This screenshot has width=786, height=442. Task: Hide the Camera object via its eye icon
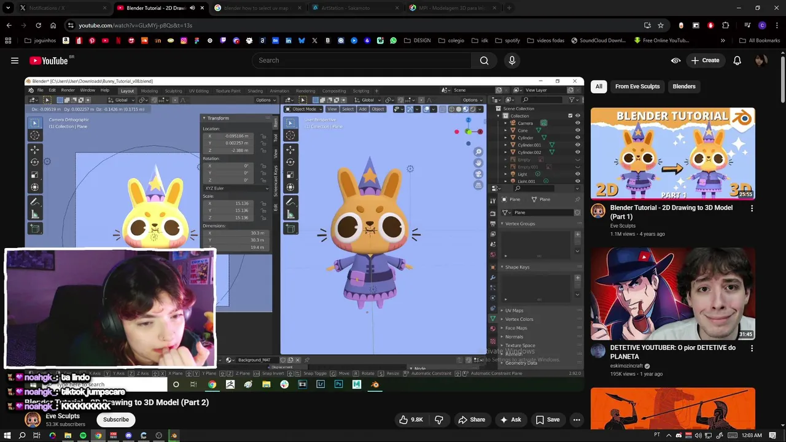coord(577,123)
